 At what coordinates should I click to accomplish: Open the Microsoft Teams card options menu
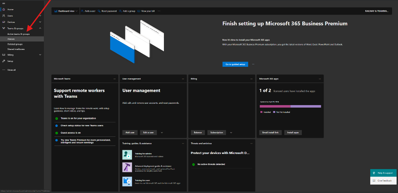[x=115, y=79]
